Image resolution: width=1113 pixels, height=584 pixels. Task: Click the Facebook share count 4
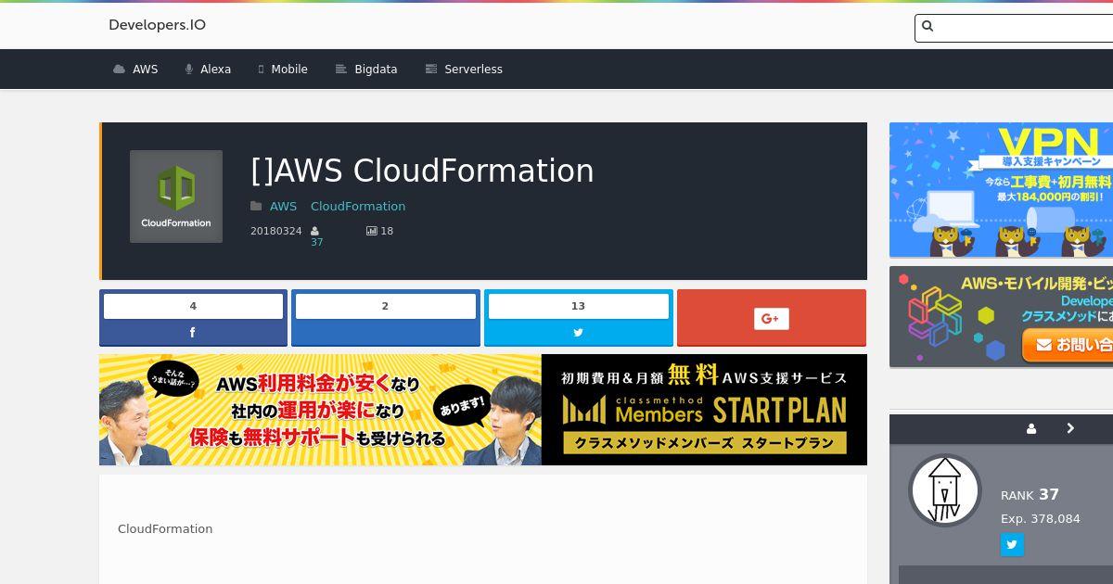pyautogui.click(x=193, y=306)
